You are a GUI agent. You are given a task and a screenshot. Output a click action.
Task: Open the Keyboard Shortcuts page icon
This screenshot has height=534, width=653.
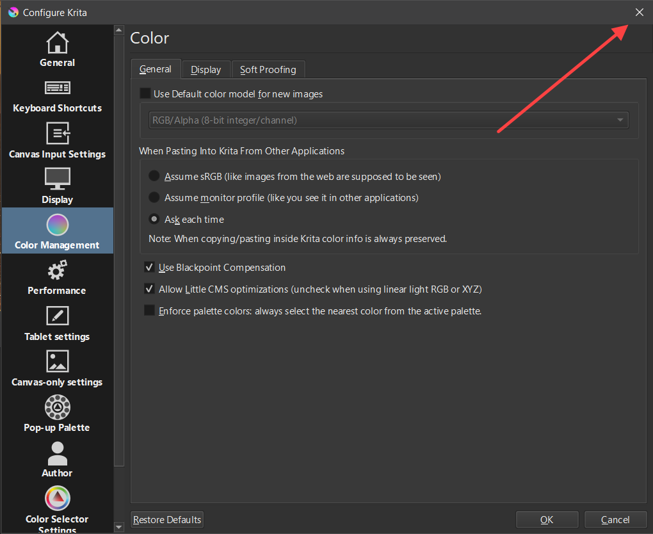coord(57,88)
